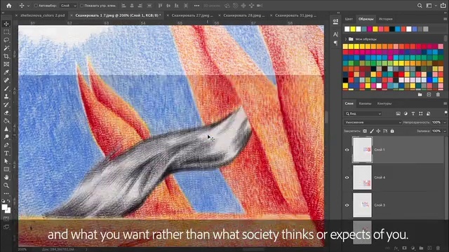
Task: Select the Type tool
Action: (x=6, y=153)
